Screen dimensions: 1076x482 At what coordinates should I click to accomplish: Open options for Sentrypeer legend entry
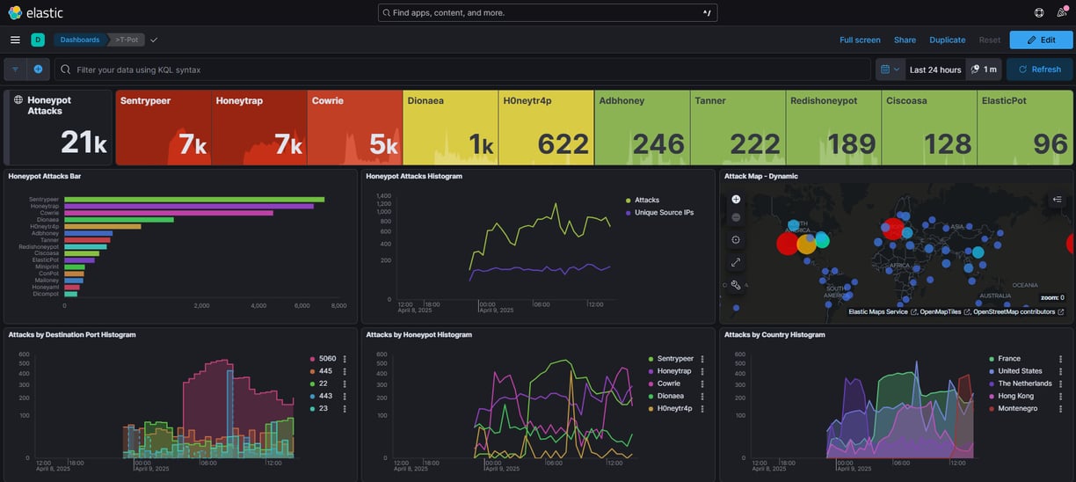702,359
